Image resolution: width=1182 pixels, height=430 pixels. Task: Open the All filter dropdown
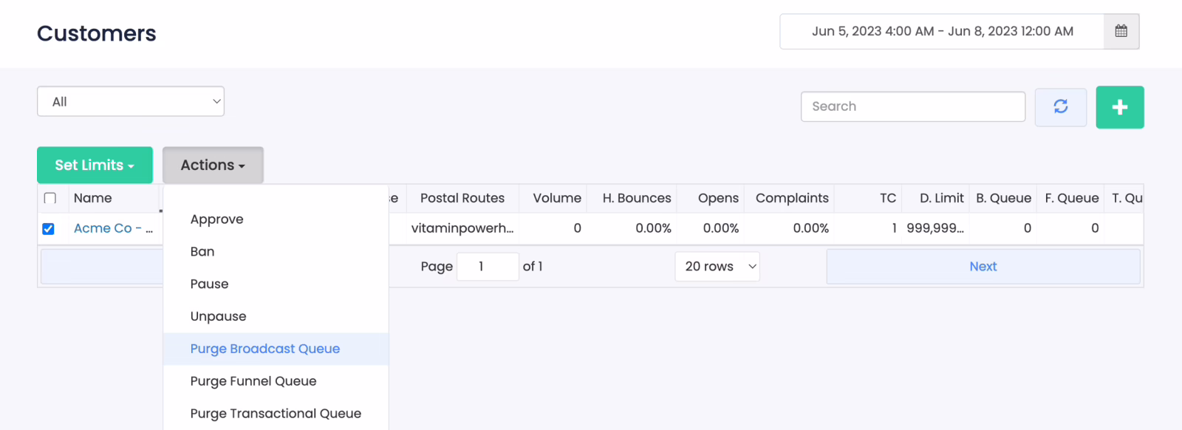pyautogui.click(x=131, y=101)
